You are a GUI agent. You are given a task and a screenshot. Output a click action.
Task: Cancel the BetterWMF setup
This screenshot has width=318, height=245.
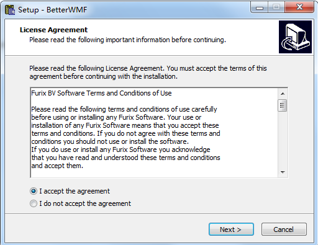284,229
